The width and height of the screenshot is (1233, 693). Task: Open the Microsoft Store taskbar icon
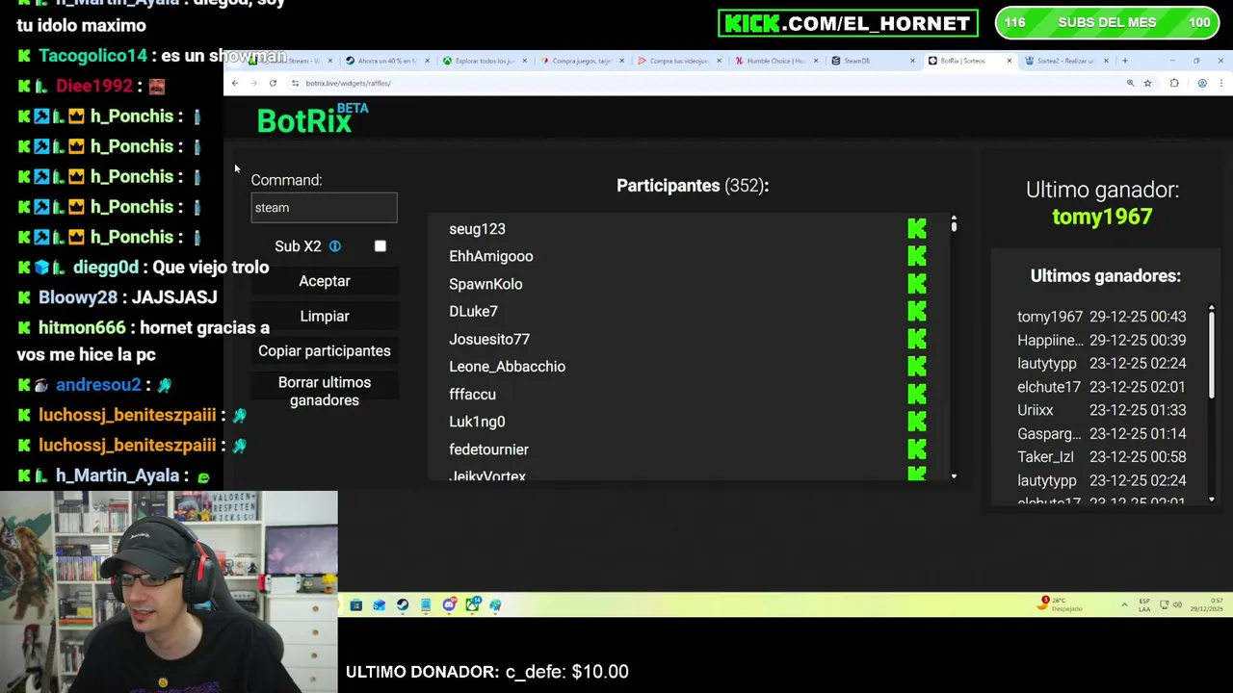[356, 604]
